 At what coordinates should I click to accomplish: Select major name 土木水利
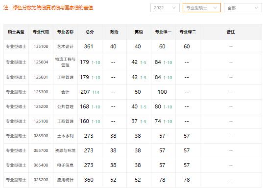(65, 136)
